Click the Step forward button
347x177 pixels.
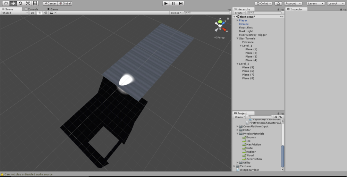point(181,3)
